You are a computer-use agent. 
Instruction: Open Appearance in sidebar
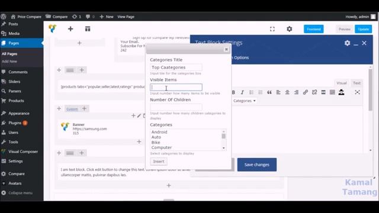pos(19,113)
